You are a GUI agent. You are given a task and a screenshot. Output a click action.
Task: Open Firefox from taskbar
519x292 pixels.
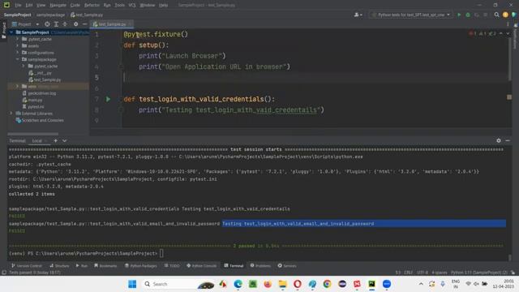(268, 284)
